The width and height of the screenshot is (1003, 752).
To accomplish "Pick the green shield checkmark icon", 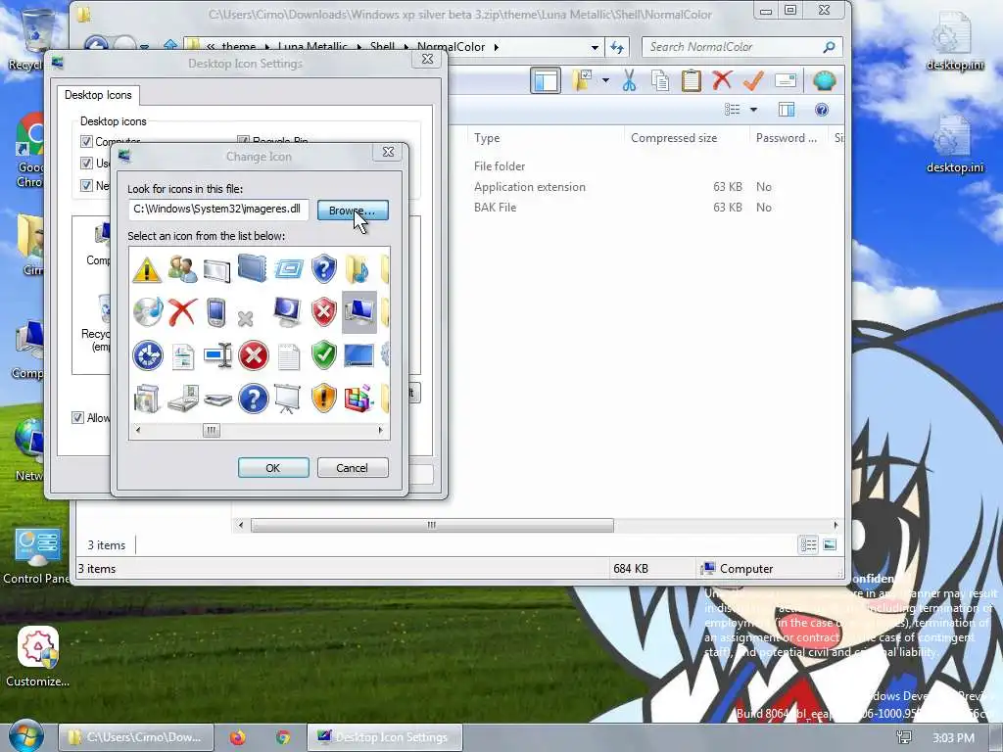I will (x=323, y=355).
